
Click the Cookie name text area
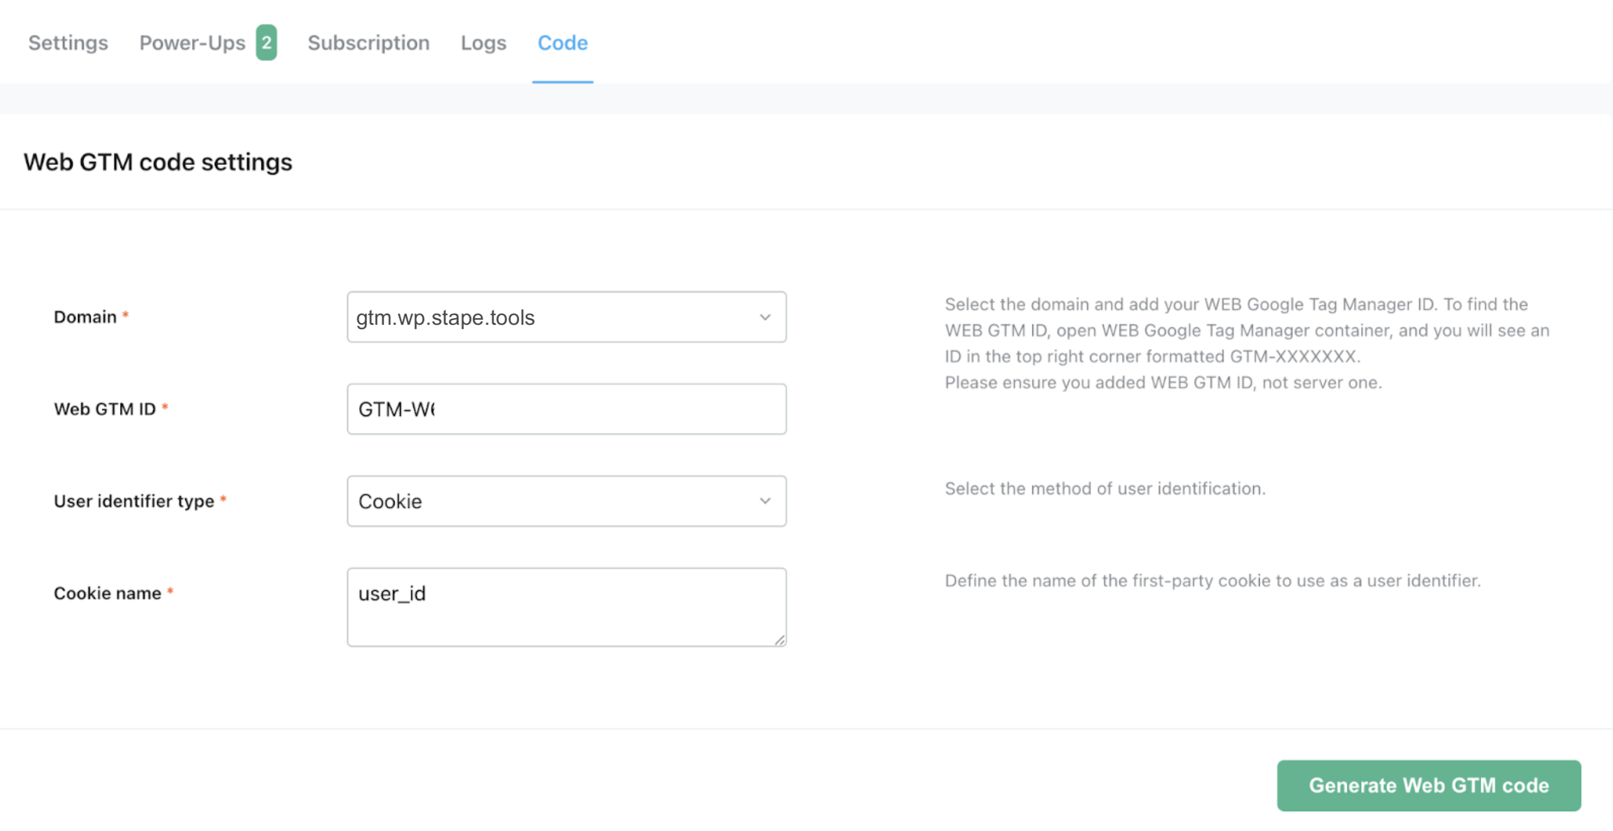(567, 606)
